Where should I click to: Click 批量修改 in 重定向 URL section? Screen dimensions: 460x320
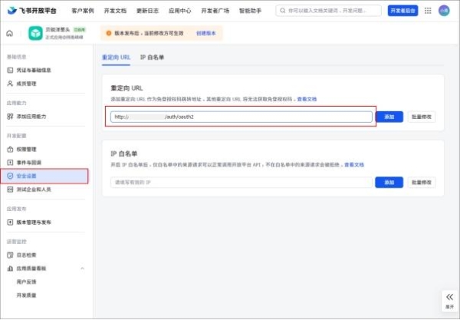pyautogui.click(x=422, y=117)
